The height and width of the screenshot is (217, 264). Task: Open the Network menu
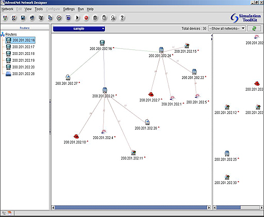coord(7,9)
